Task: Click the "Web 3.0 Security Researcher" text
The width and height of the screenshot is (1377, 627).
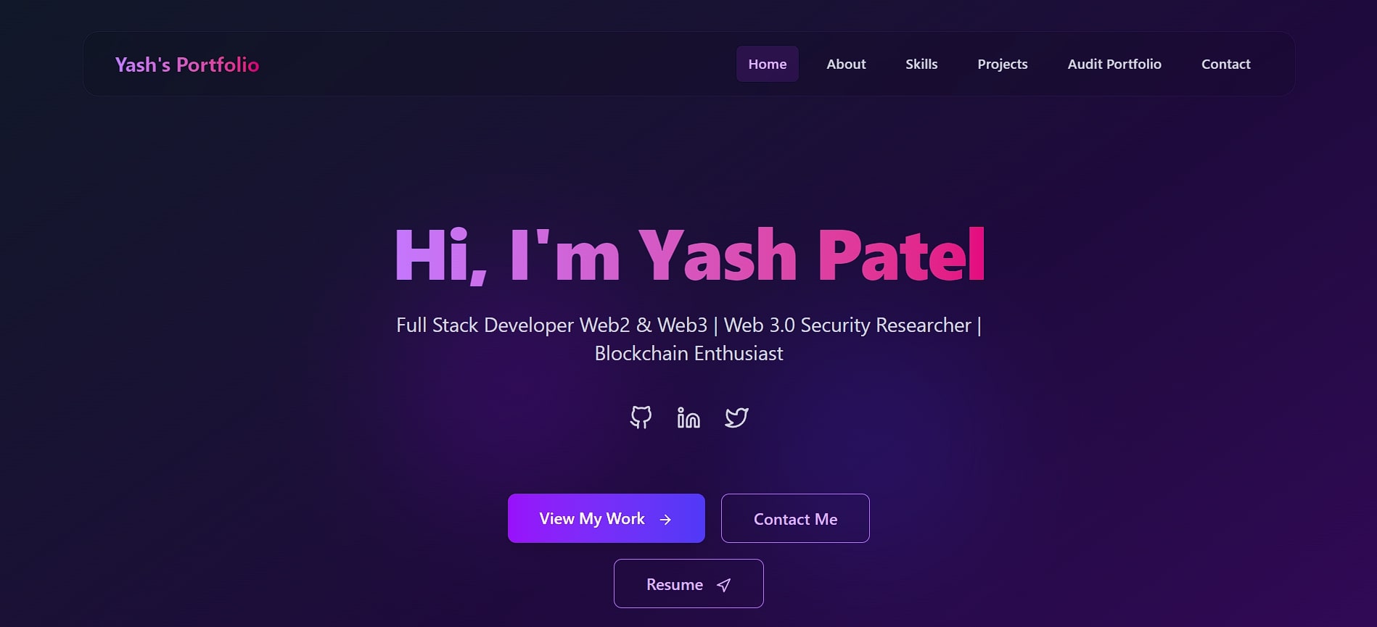Action: 847,325
